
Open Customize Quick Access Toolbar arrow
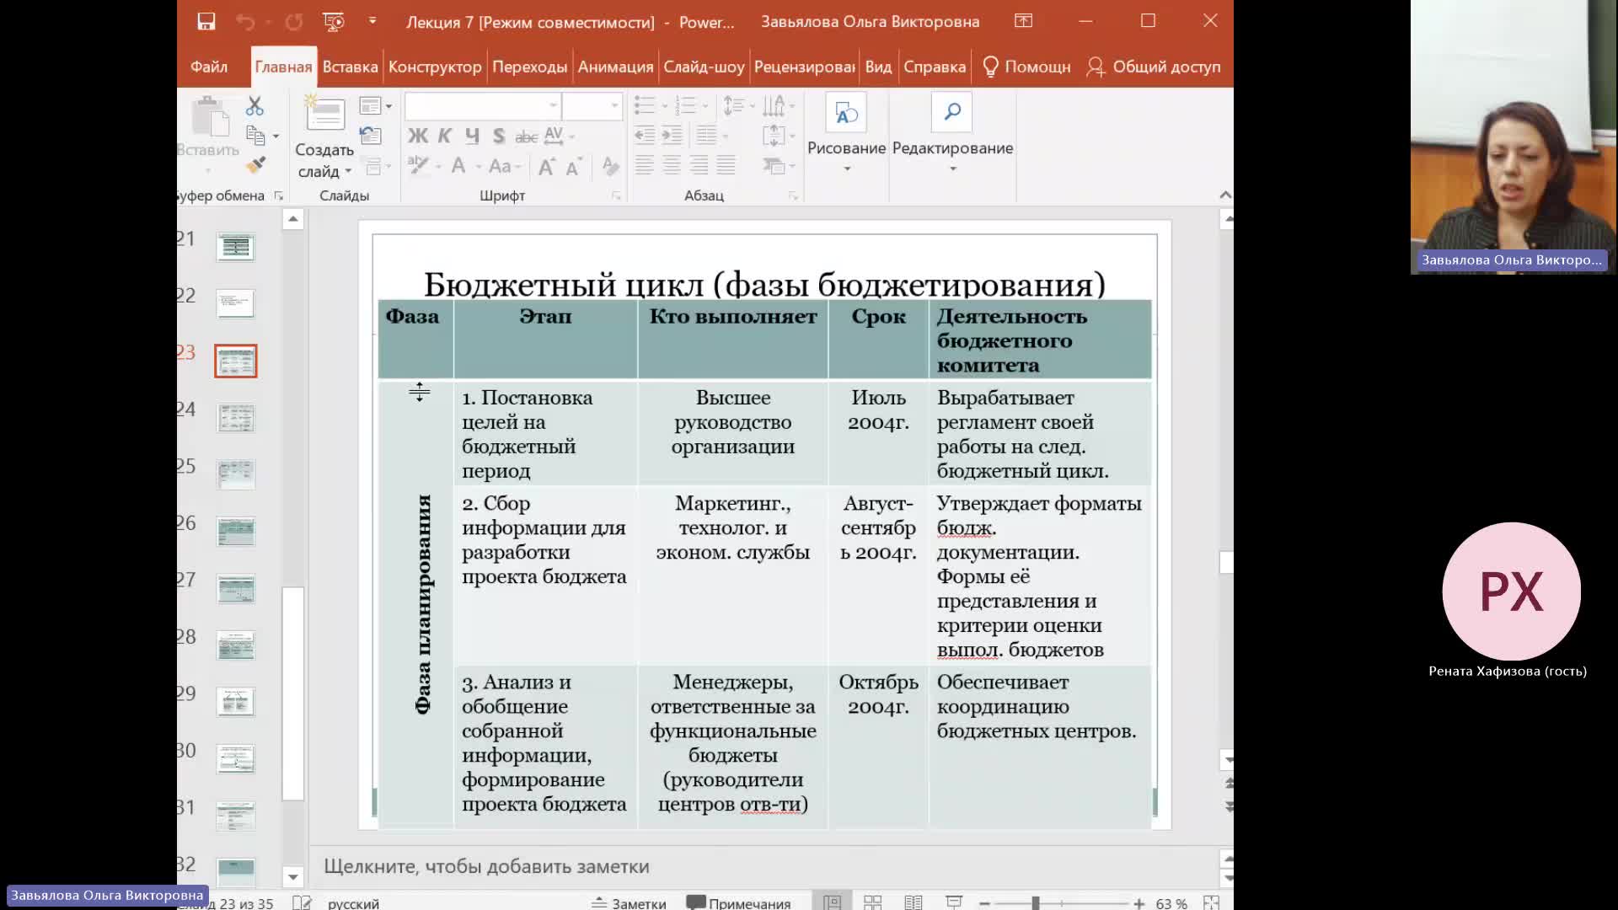[x=372, y=21]
